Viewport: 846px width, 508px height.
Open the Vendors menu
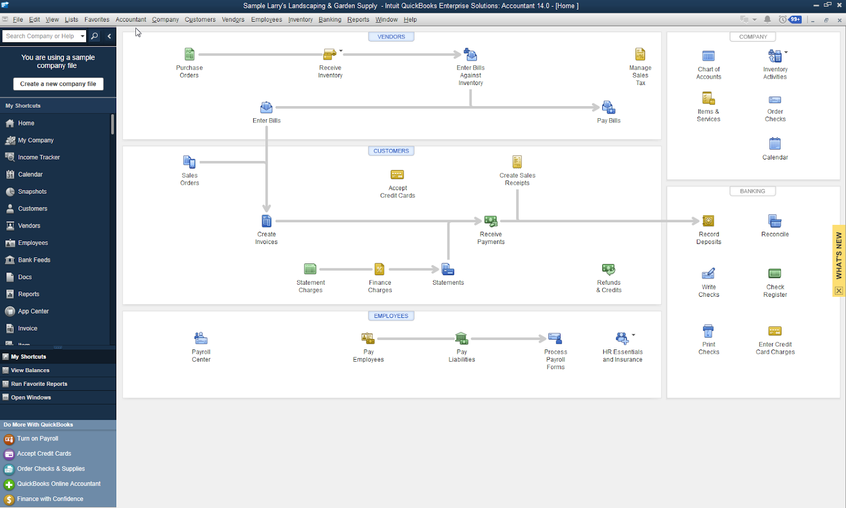[233, 20]
